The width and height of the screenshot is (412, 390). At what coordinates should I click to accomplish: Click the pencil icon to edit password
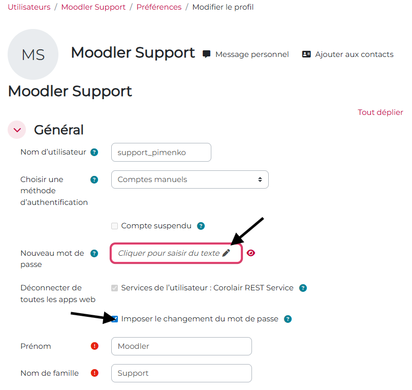(227, 253)
